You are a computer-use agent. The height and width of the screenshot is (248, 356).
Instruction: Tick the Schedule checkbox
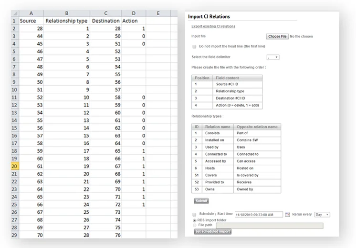click(194, 215)
